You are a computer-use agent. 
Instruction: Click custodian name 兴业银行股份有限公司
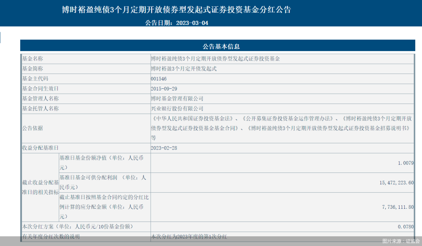coord(177,109)
